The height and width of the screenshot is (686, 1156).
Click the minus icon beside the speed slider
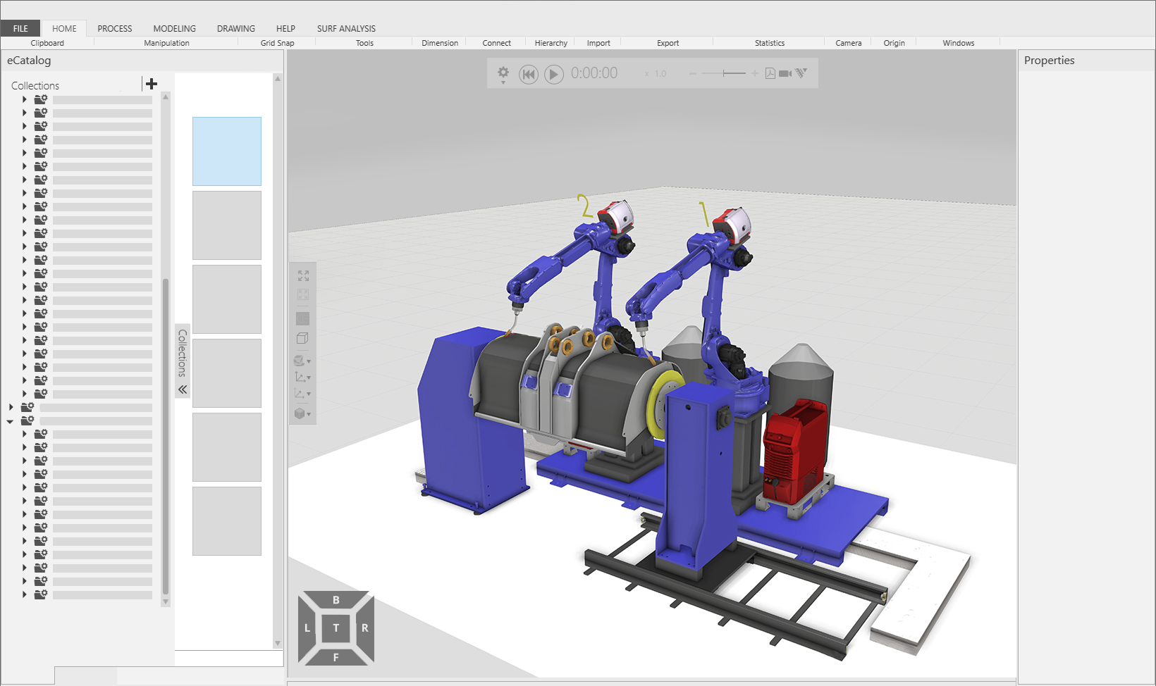[x=693, y=73]
